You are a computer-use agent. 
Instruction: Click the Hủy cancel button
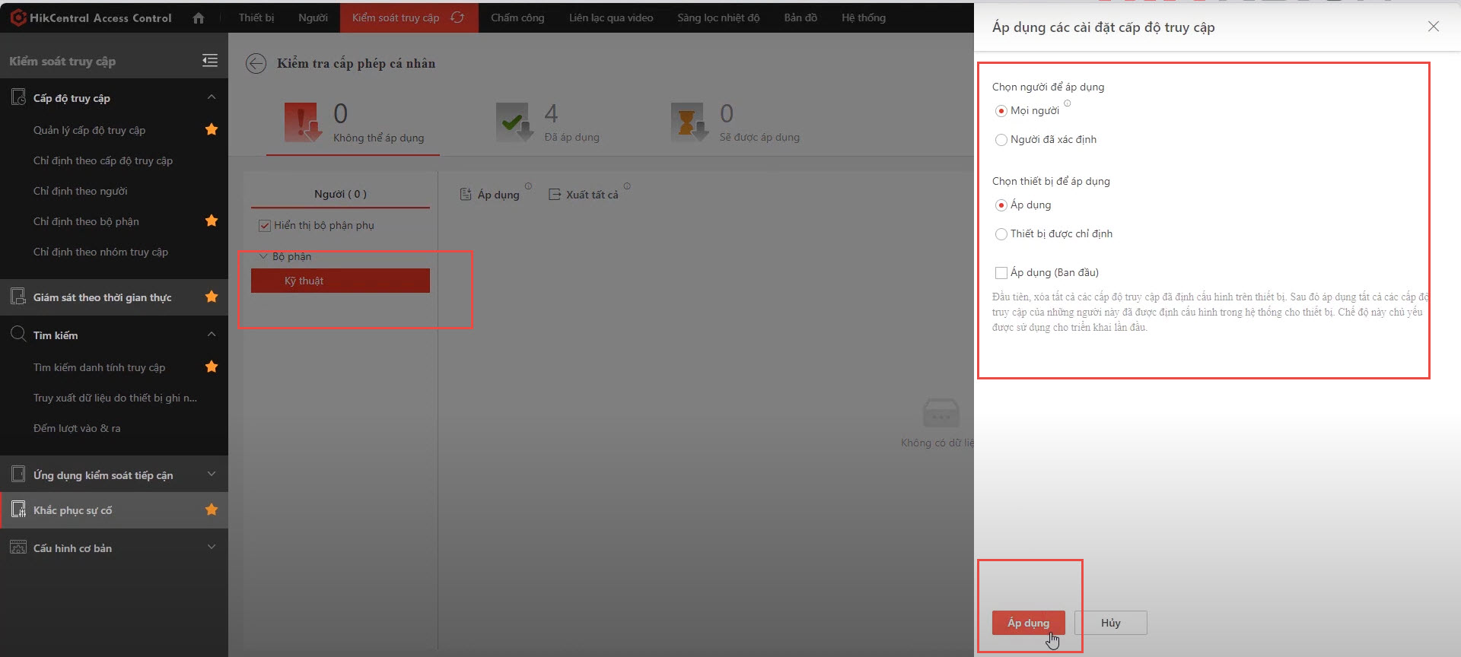pos(1110,623)
